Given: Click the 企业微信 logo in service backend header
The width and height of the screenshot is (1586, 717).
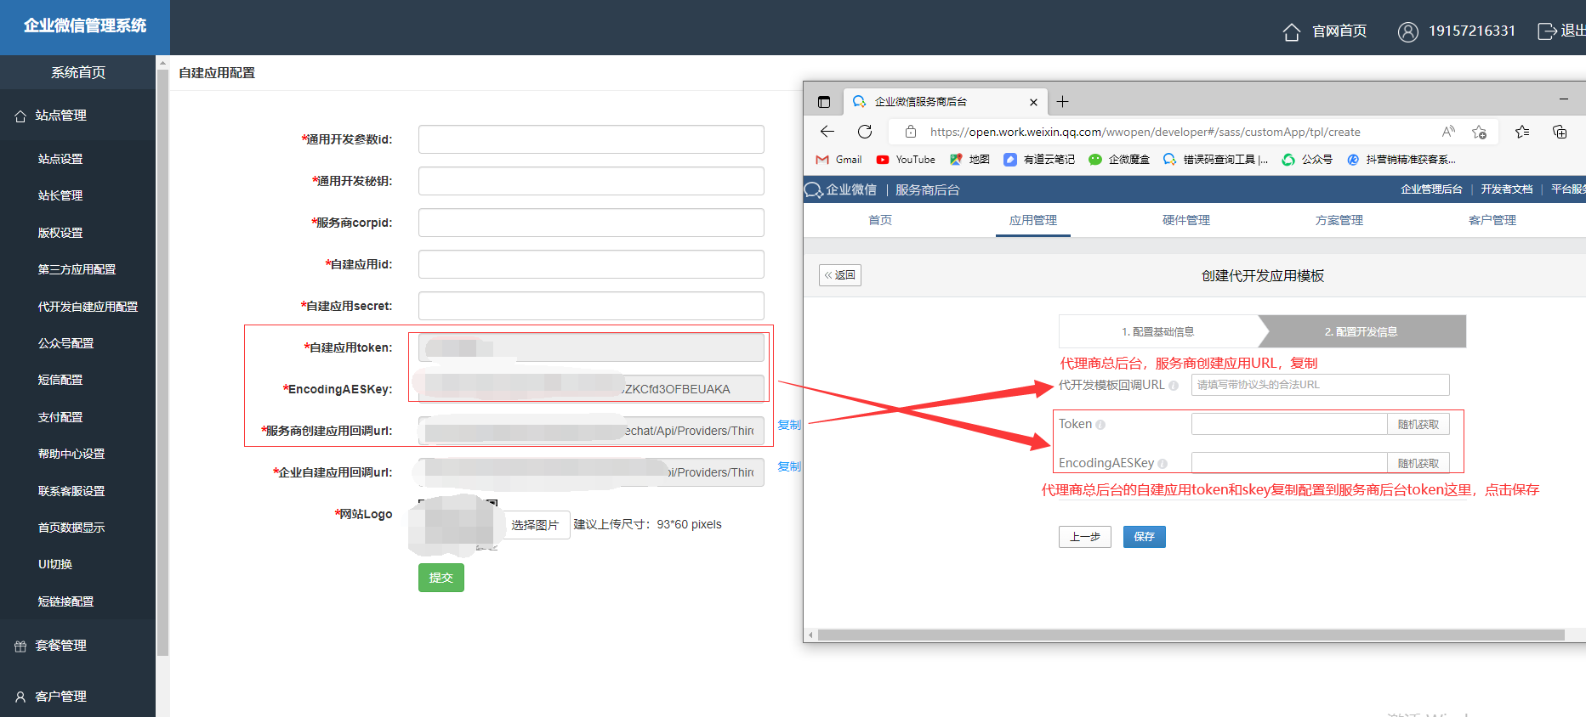Looking at the screenshot, I should point(840,190).
